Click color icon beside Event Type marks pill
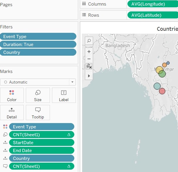The image size is (178, 172). pyautogui.click(x=5, y=127)
